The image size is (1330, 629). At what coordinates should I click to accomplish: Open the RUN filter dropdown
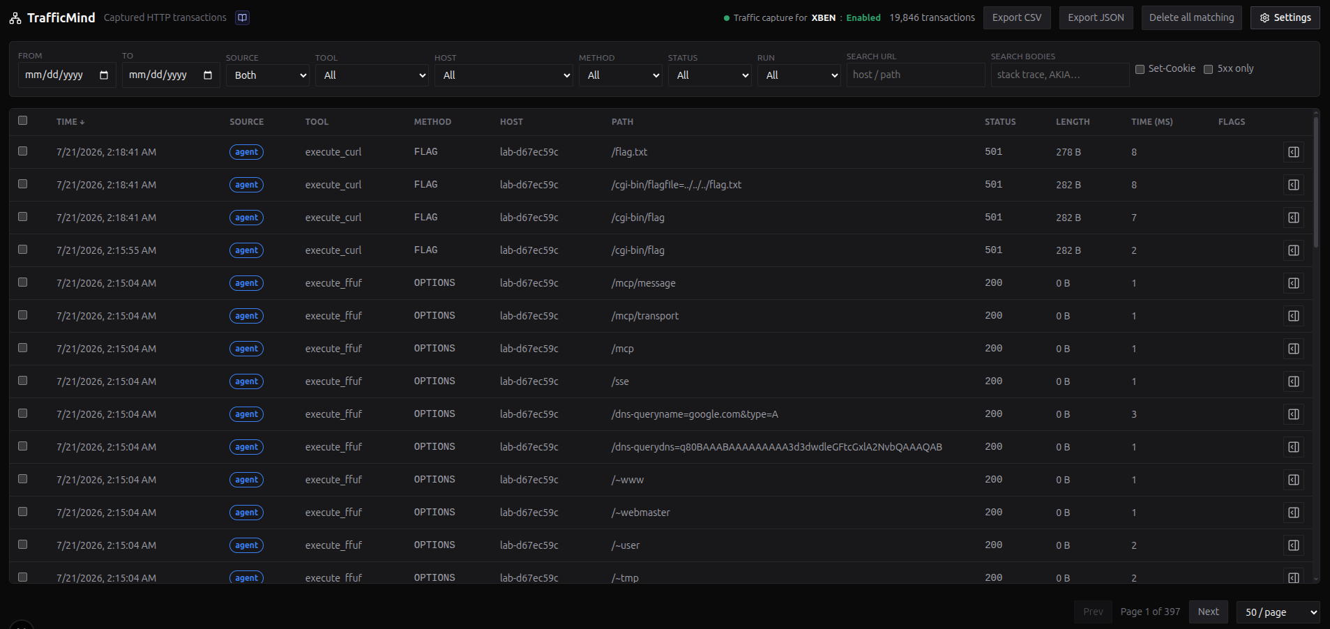(x=799, y=75)
